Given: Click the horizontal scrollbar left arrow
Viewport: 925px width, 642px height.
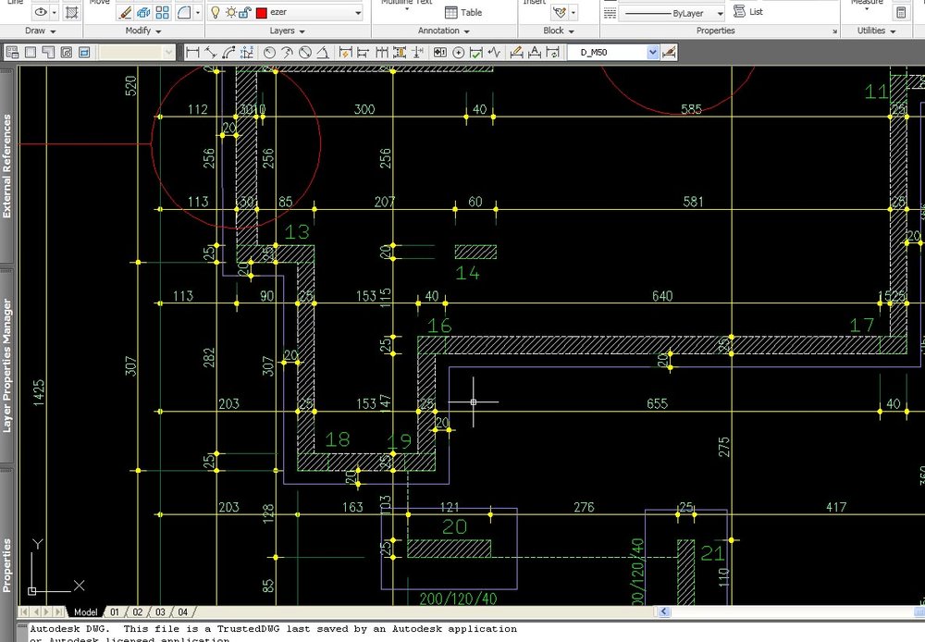Looking at the screenshot, I should pos(663,611).
